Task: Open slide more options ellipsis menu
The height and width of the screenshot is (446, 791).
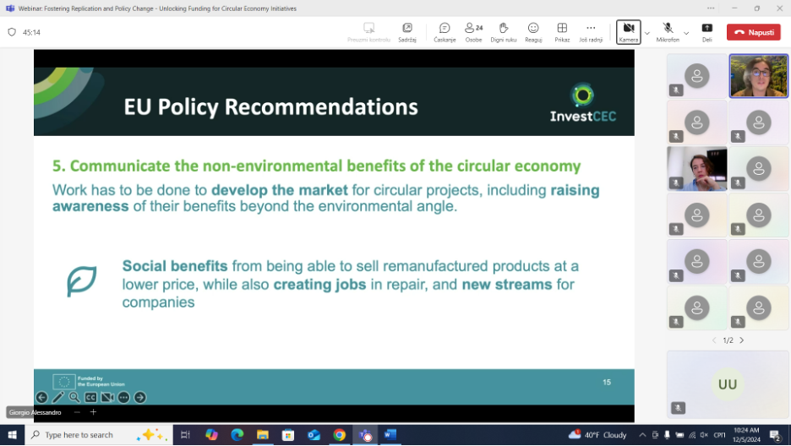Action: [123, 397]
